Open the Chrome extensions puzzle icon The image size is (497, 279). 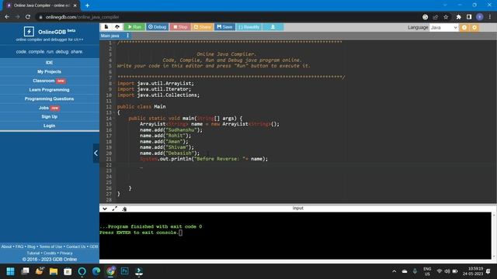[x=459, y=17]
